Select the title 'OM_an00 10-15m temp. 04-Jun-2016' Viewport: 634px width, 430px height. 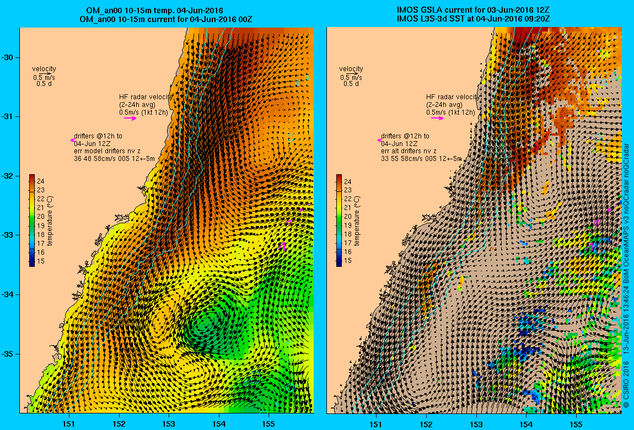point(154,10)
